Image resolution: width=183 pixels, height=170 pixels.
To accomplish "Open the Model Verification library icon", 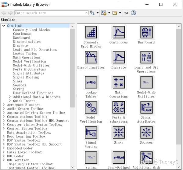I will coord(91,107).
